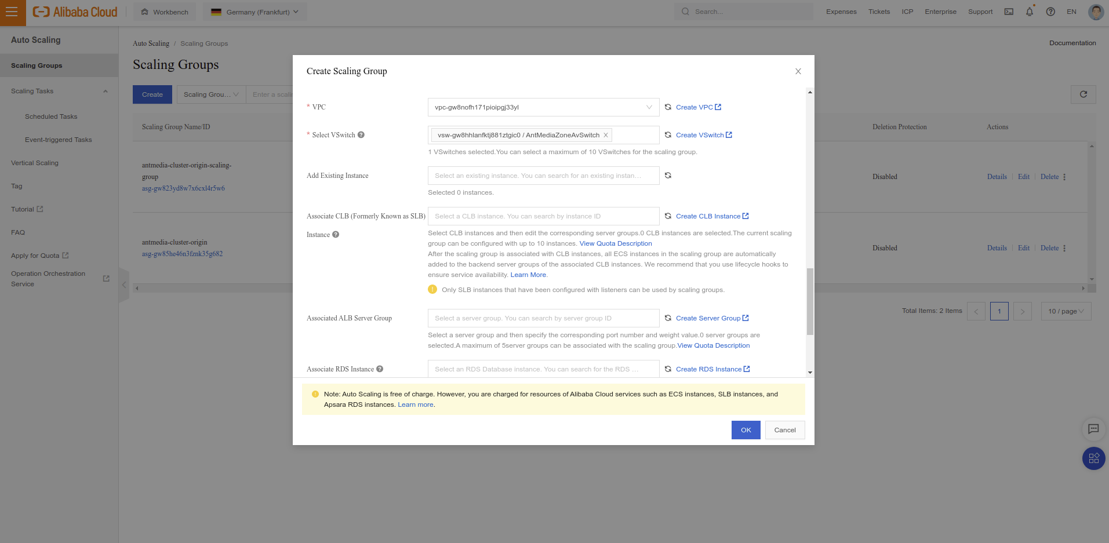Screen dimensions: 1109x543
Task: Open the chat feedback icon
Action: pyautogui.click(x=1093, y=429)
